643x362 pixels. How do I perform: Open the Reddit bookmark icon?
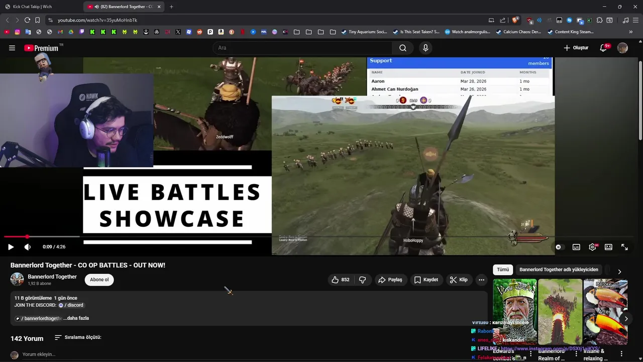click(199, 32)
